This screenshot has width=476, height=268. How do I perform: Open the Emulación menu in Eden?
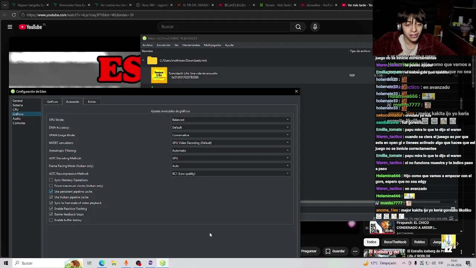tap(164, 45)
